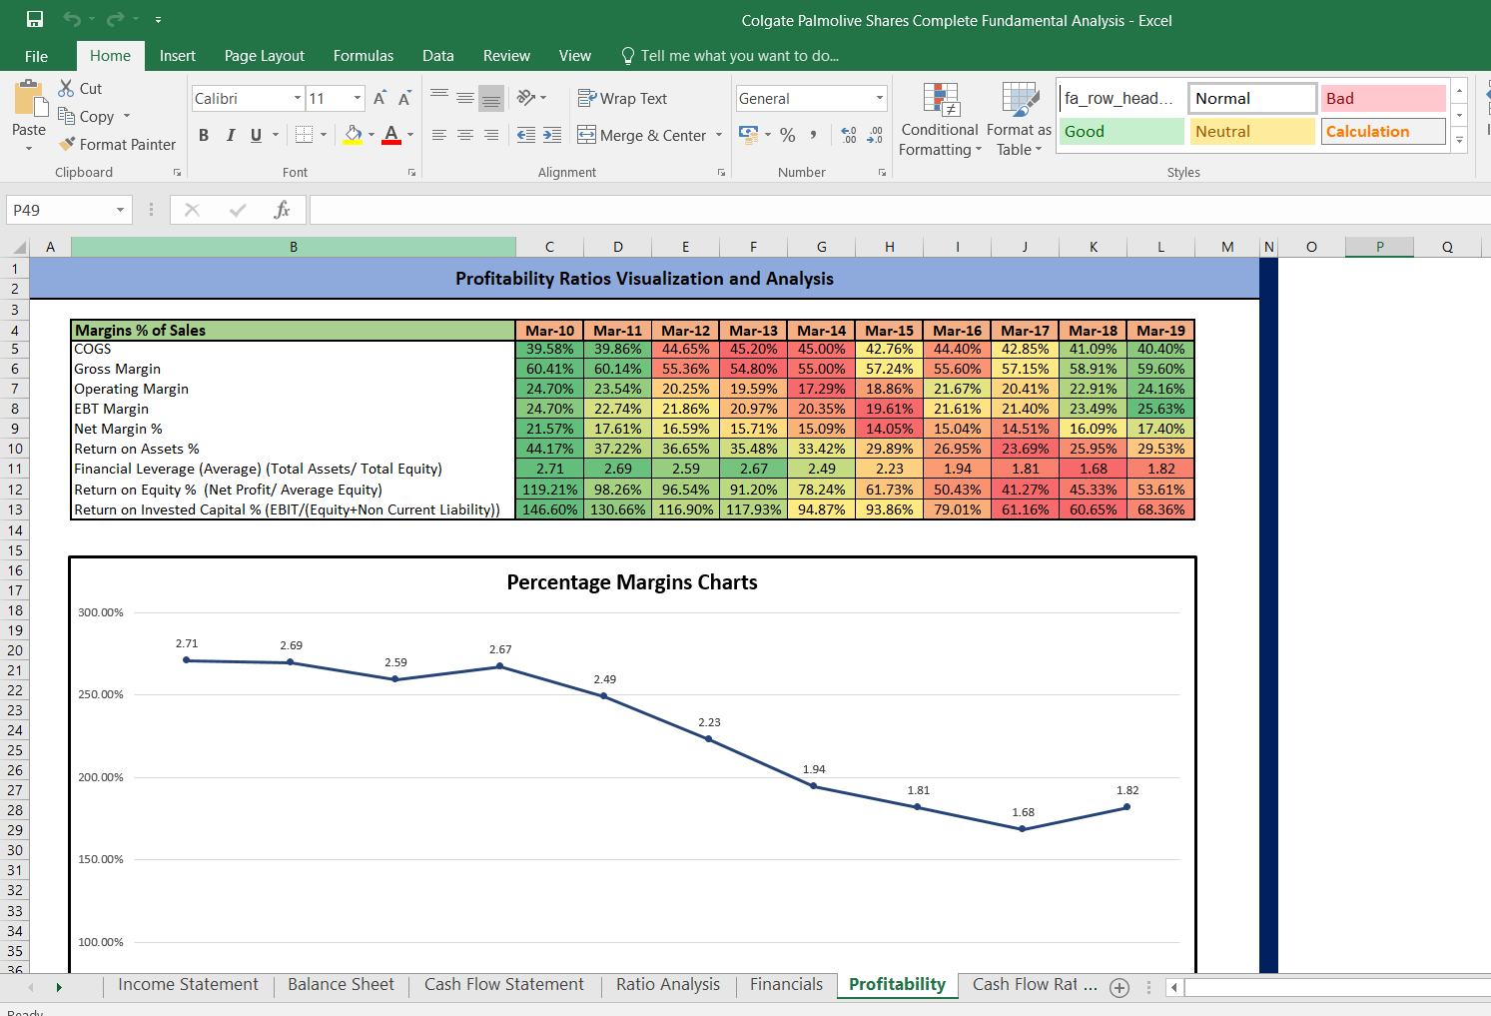Align text left
The width and height of the screenshot is (1491, 1016).
[x=439, y=135]
